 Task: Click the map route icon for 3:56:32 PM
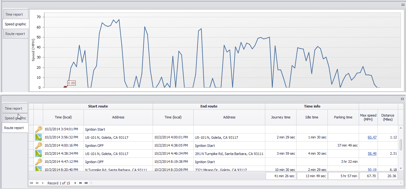click(x=38, y=137)
